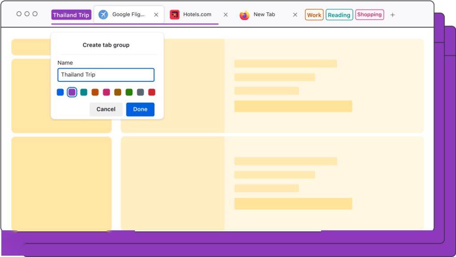Open a new tab with plus icon
This screenshot has height=257, width=456.
(x=393, y=15)
